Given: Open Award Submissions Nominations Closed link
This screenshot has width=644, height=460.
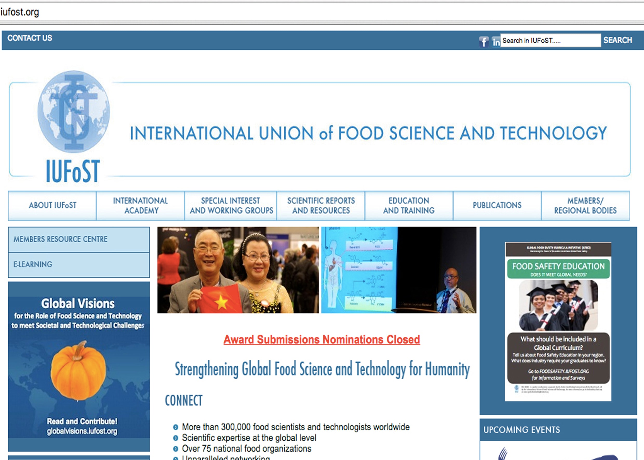Looking at the screenshot, I should point(321,340).
